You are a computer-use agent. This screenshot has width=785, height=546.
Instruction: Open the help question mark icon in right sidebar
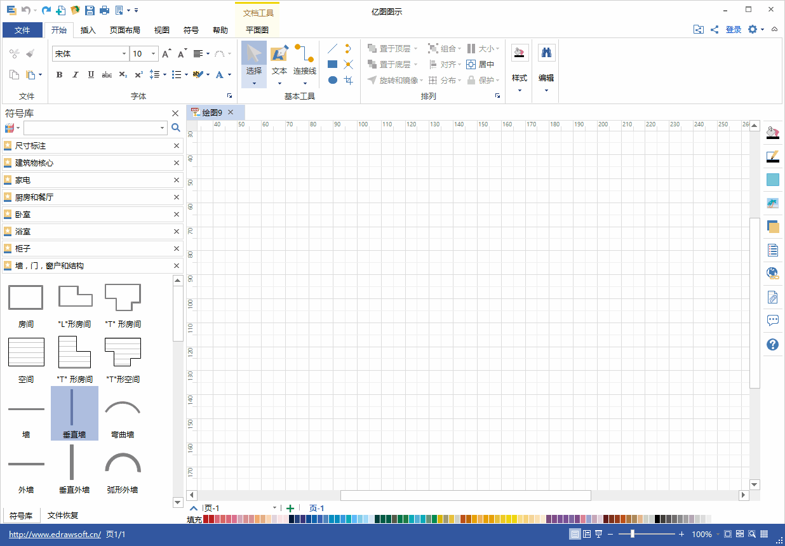click(772, 344)
